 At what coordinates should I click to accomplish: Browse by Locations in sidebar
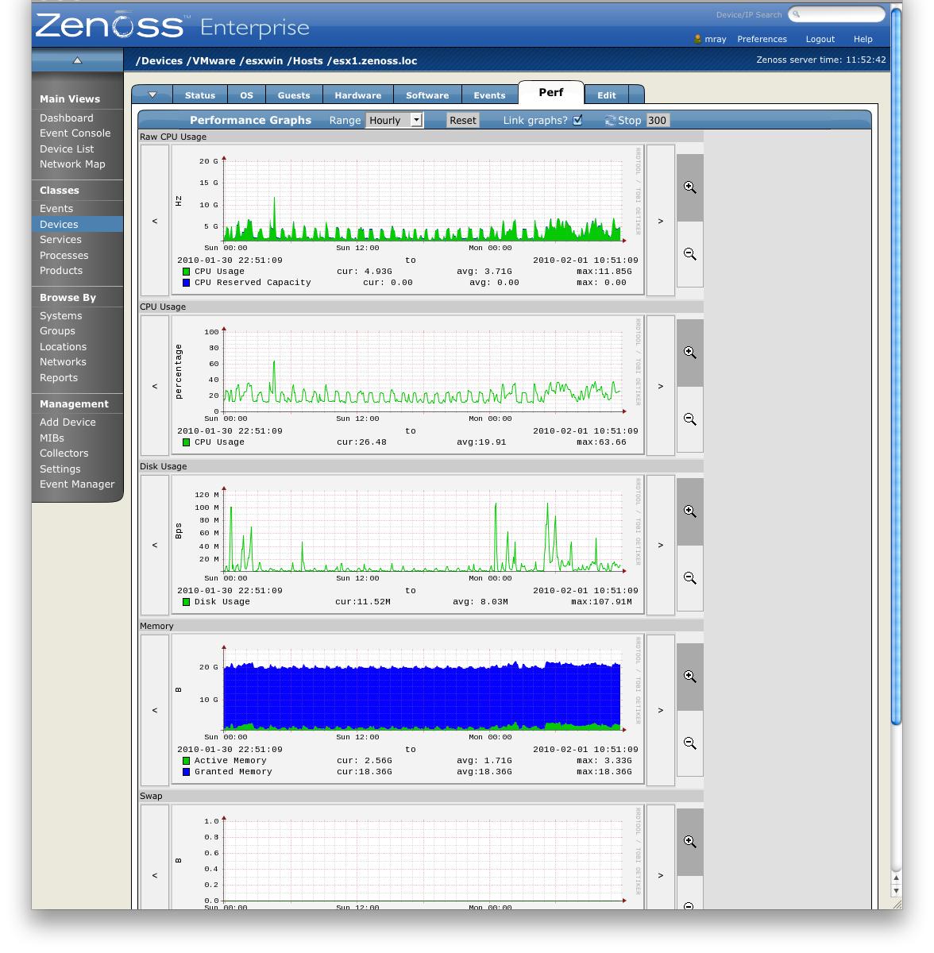coord(64,347)
